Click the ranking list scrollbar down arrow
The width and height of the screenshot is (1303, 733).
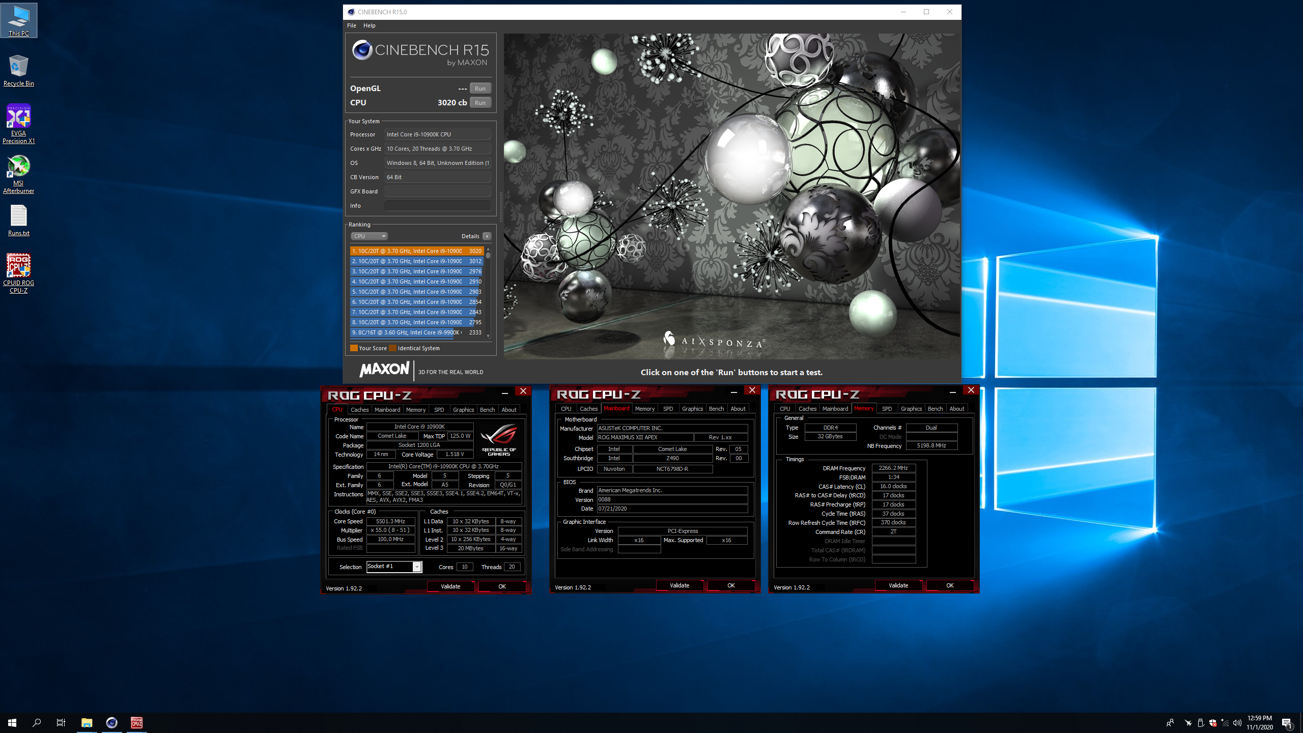click(x=488, y=336)
